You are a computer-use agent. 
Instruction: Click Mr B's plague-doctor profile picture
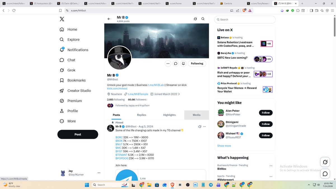click(120, 58)
